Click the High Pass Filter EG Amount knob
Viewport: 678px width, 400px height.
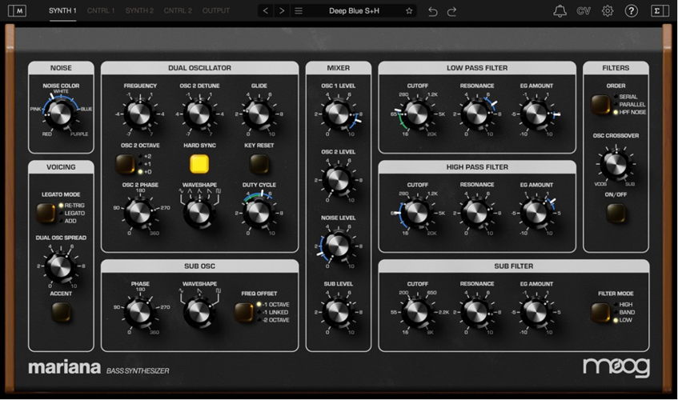point(536,213)
